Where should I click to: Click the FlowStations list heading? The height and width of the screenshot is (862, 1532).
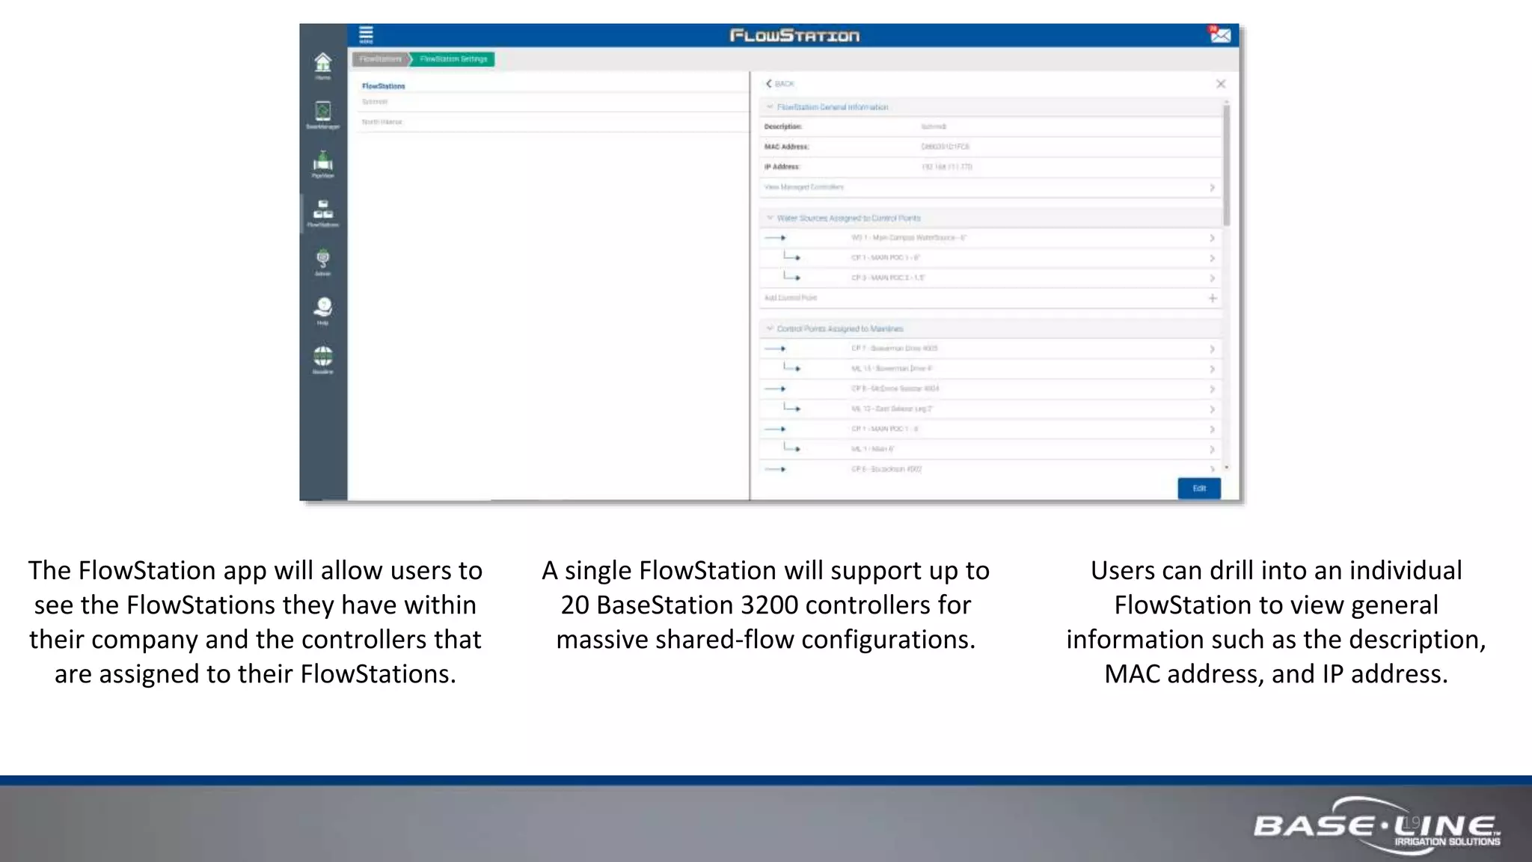click(x=383, y=86)
